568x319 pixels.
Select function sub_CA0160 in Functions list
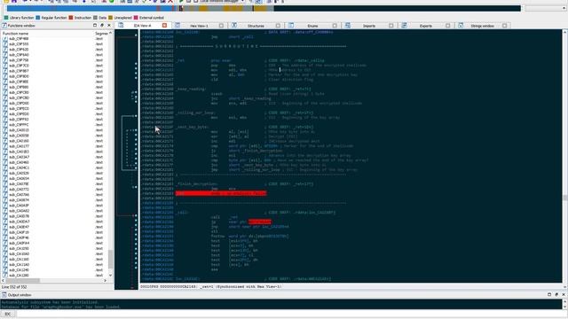(19, 141)
